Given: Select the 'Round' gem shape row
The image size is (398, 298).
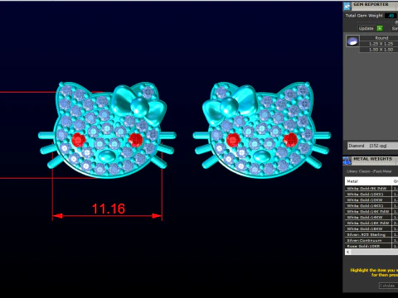Looking at the screenshot, I should [x=379, y=38].
